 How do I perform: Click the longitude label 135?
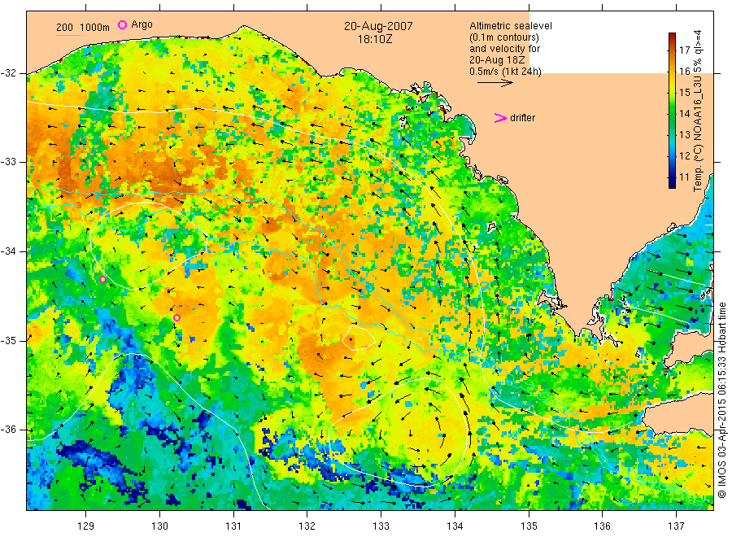[529, 526]
